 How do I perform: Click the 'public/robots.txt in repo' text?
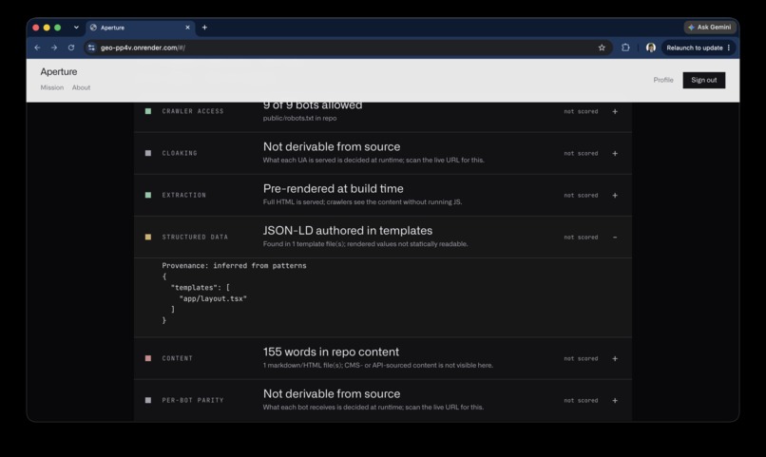pos(299,118)
